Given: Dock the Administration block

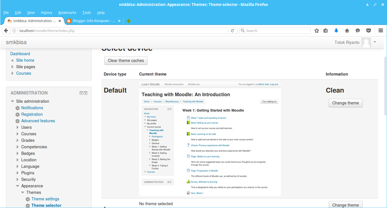Looking at the screenshot, I should pos(86,93).
